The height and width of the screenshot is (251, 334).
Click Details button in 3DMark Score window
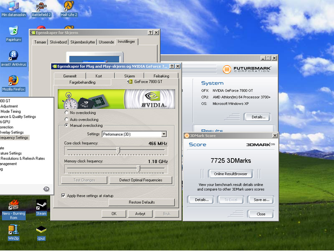pyautogui.click(x=202, y=200)
